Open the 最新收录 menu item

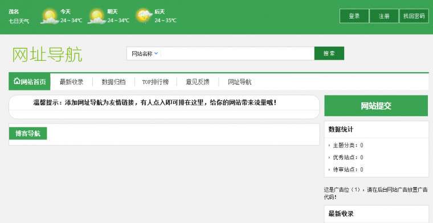(72, 82)
